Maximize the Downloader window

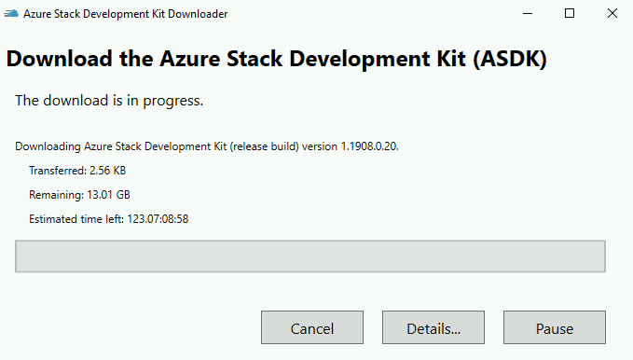coord(570,13)
